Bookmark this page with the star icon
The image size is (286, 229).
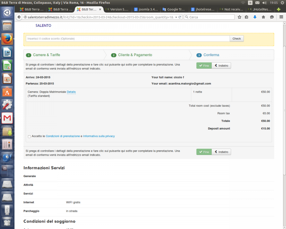click(240, 17)
